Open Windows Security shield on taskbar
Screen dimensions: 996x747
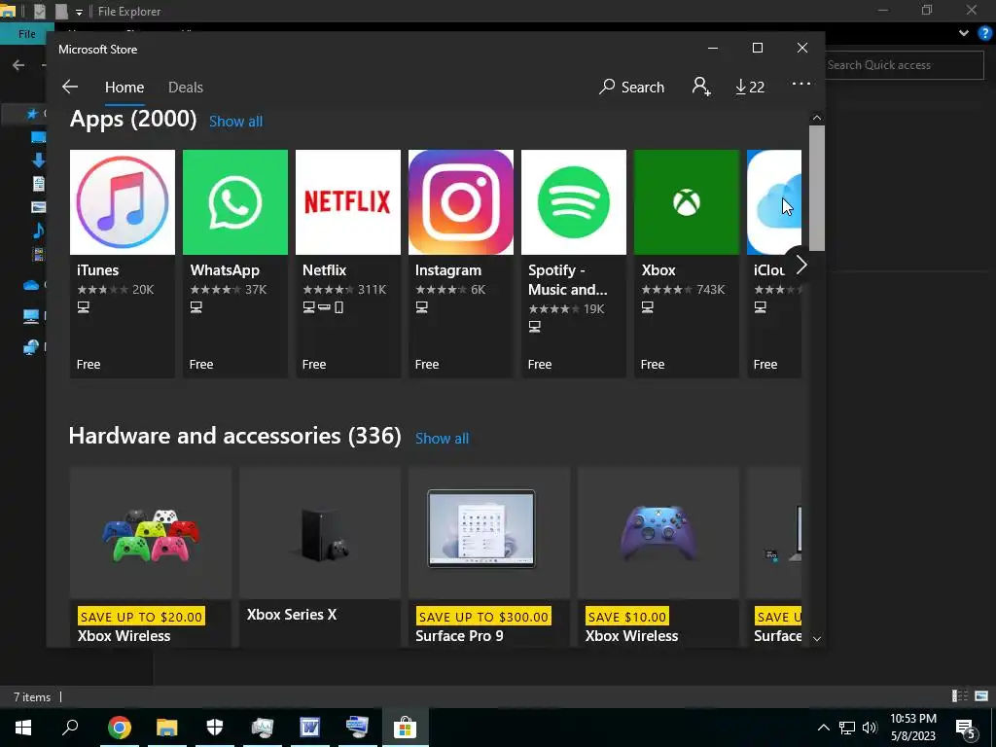(215, 728)
